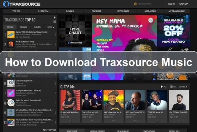Select the NEW RELEASES tab
The image size is (197, 132).
tap(123, 131)
